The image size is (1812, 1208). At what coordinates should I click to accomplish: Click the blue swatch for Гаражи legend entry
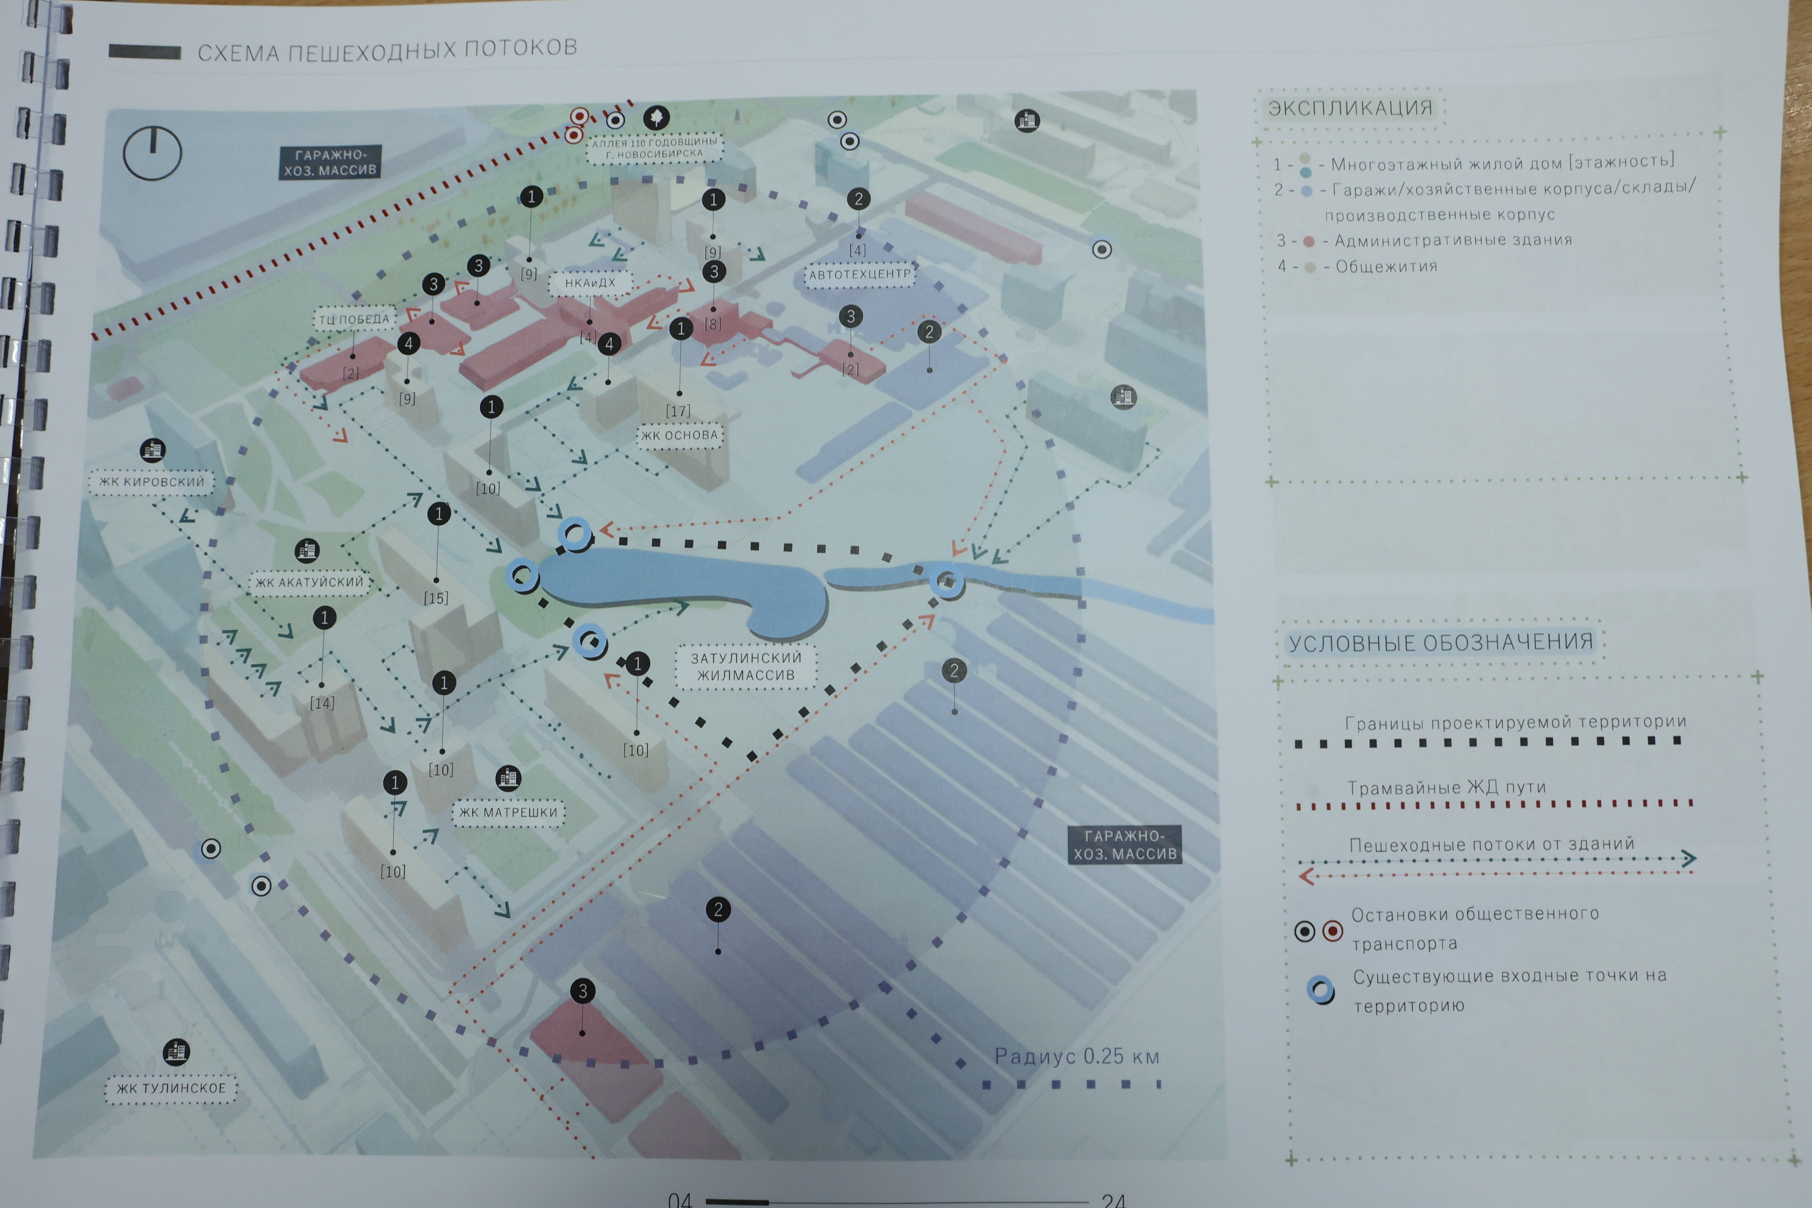pyautogui.click(x=1306, y=190)
